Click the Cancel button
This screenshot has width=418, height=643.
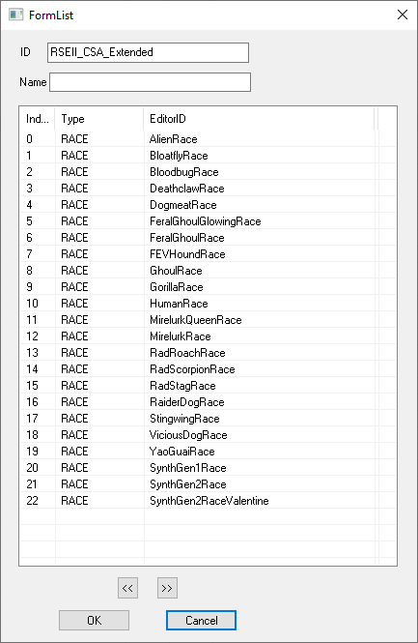(201, 620)
